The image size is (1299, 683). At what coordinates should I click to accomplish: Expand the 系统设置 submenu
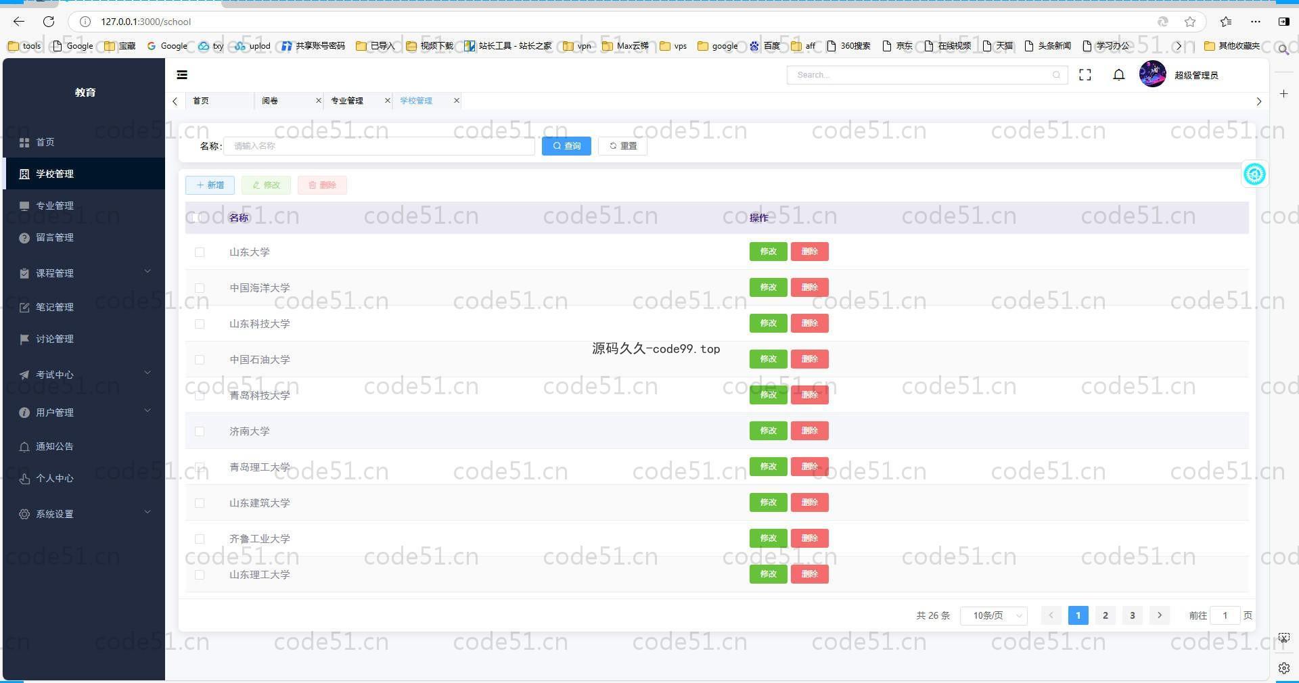[84, 514]
